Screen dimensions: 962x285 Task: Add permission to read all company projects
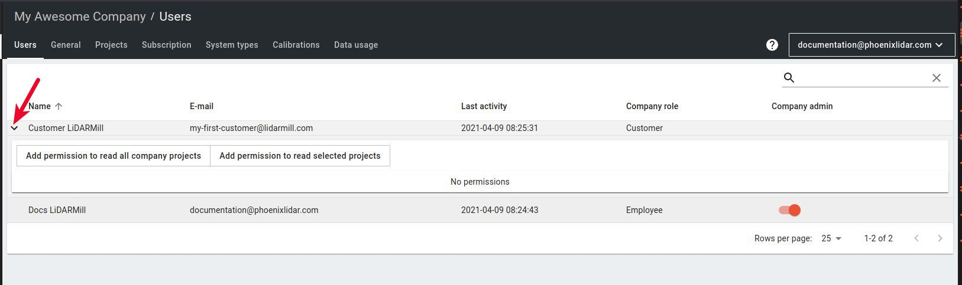point(113,156)
